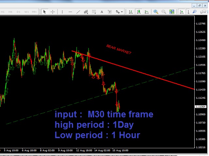Switch to H4 timeframe
This screenshot has width=209, height=156.
pyautogui.click(x=10, y=12)
